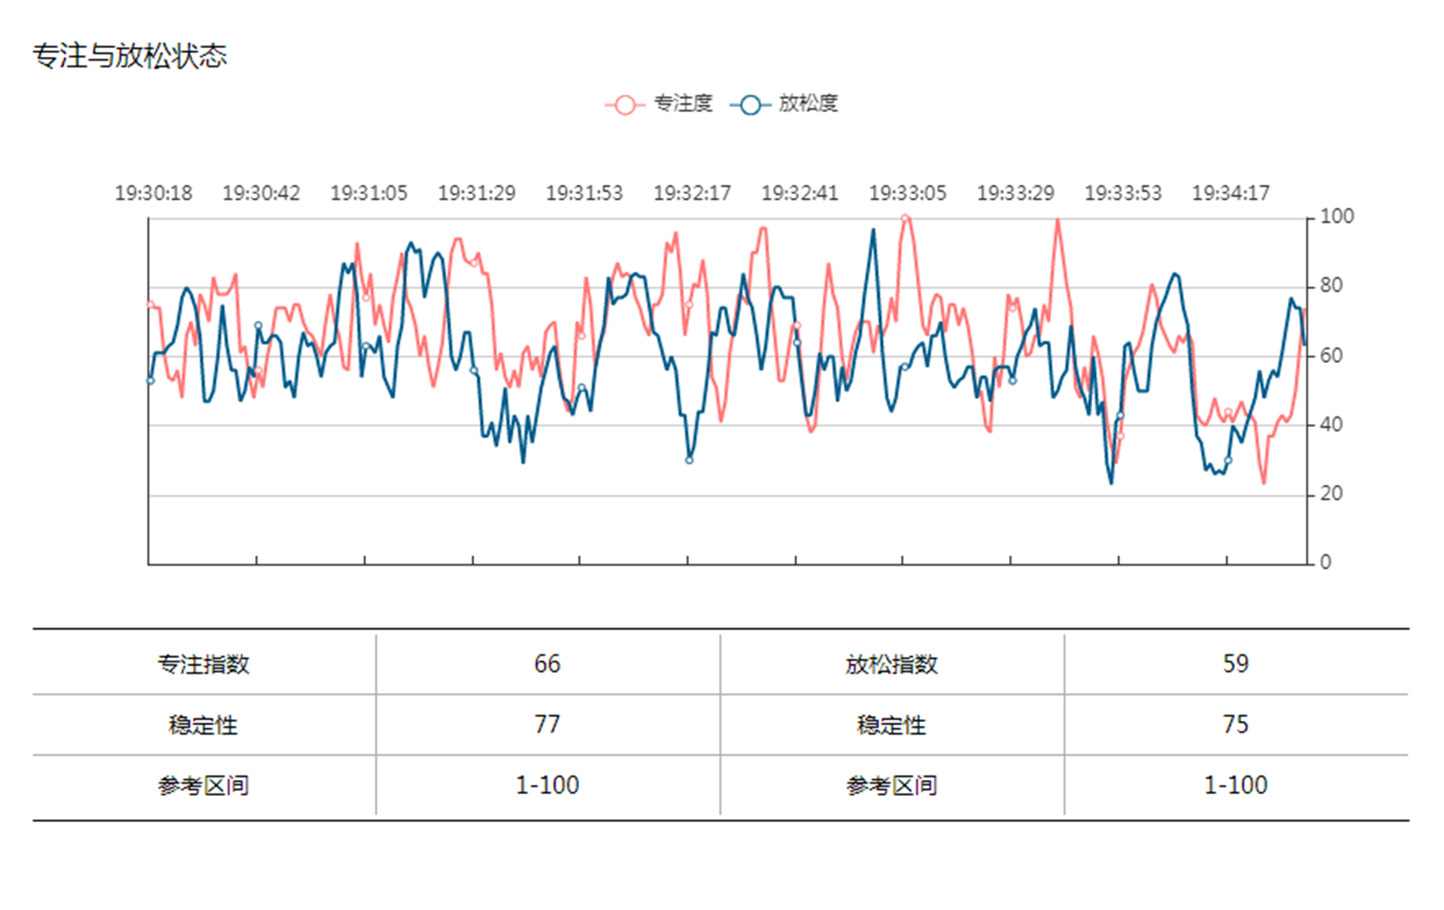Click the left 参考区间 label cell
Image resolution: width=1444 pixels, height=910 pixels.
pos(203,786)
